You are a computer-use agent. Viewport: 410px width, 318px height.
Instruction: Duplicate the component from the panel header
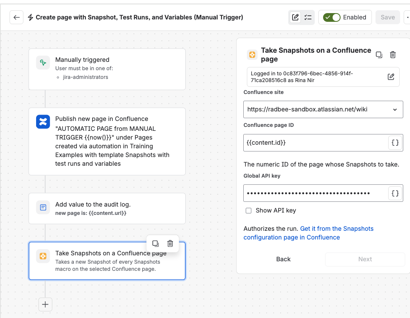(x=379, y=55)
